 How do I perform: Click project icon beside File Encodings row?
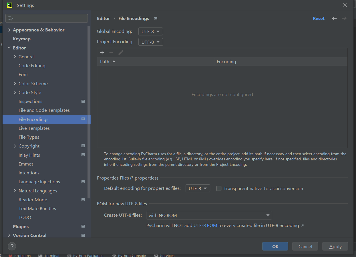83,119
